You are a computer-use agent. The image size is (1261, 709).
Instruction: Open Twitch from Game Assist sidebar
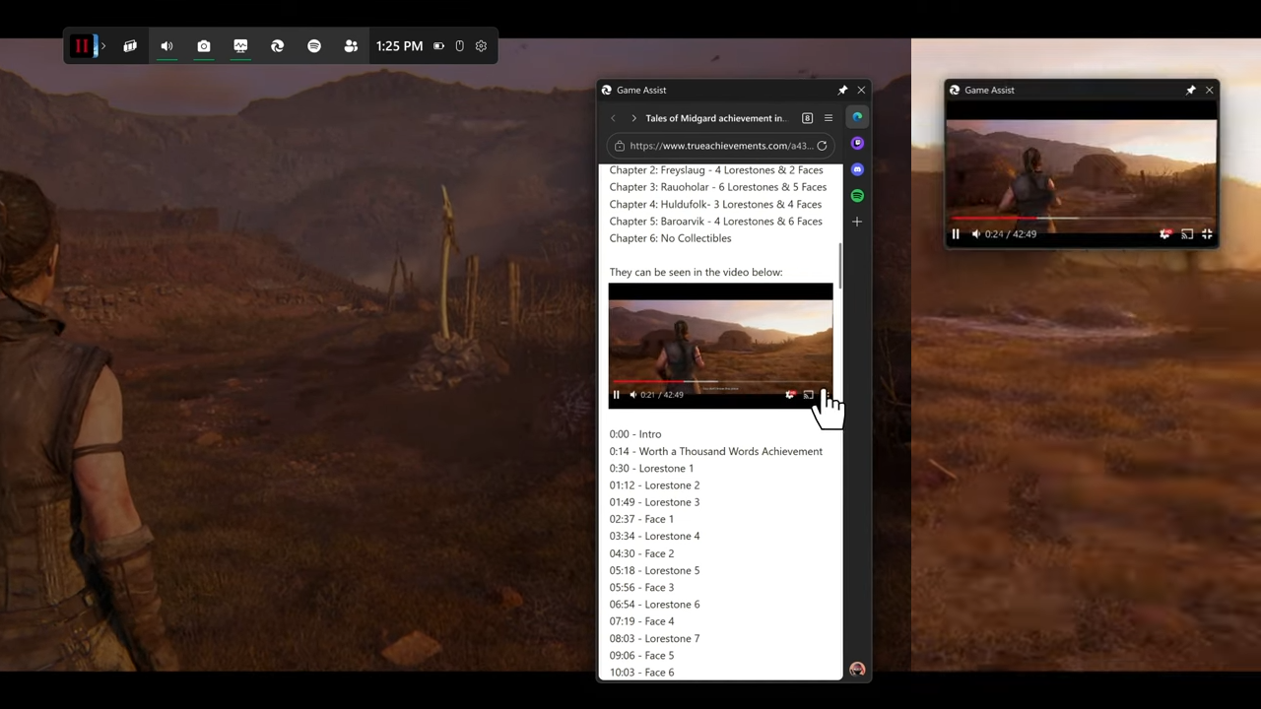[857, 144]
